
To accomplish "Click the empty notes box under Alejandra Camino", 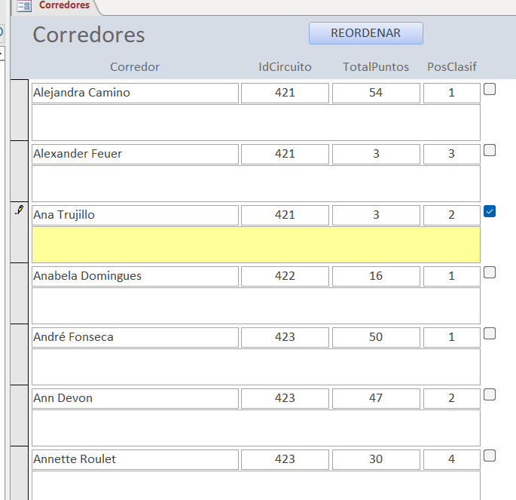I will [256, 122].
